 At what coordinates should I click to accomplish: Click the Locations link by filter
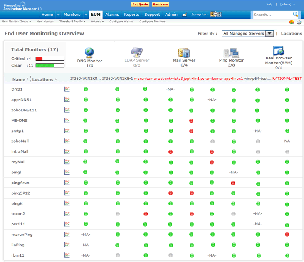click(x=292, y=33)
